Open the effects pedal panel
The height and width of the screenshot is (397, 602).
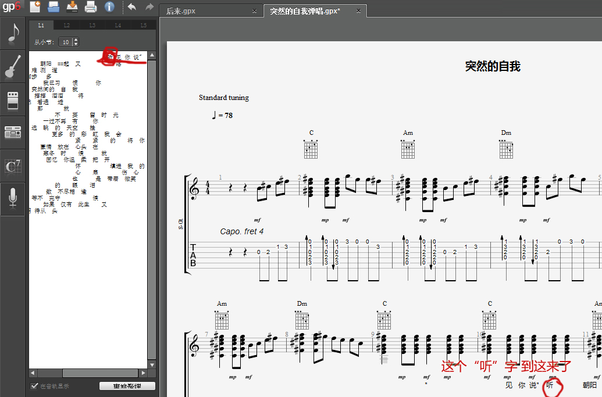pos(12,99)
